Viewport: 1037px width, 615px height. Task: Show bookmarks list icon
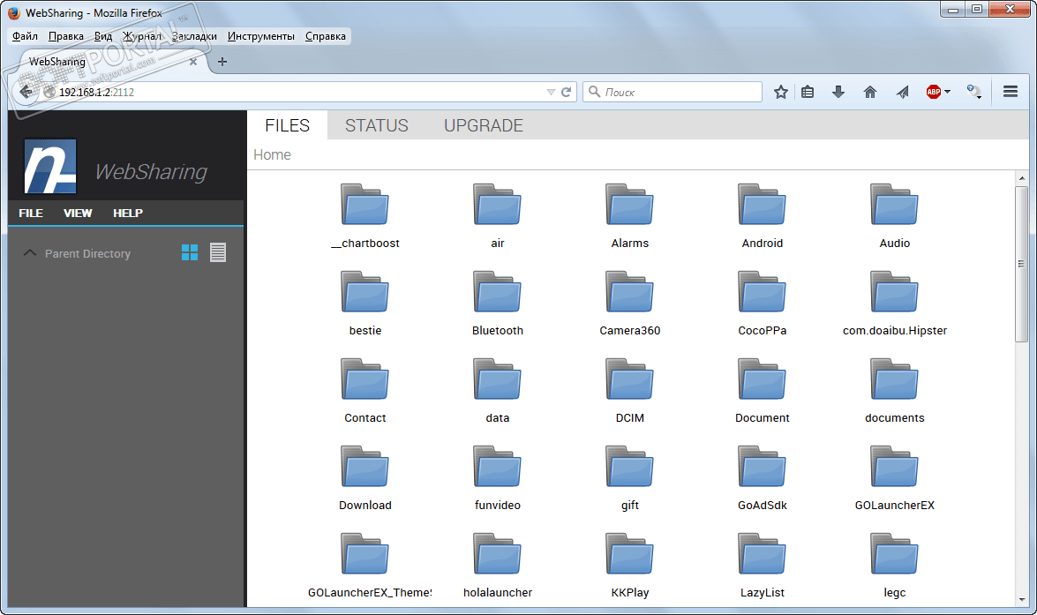(x=808, y=92)
